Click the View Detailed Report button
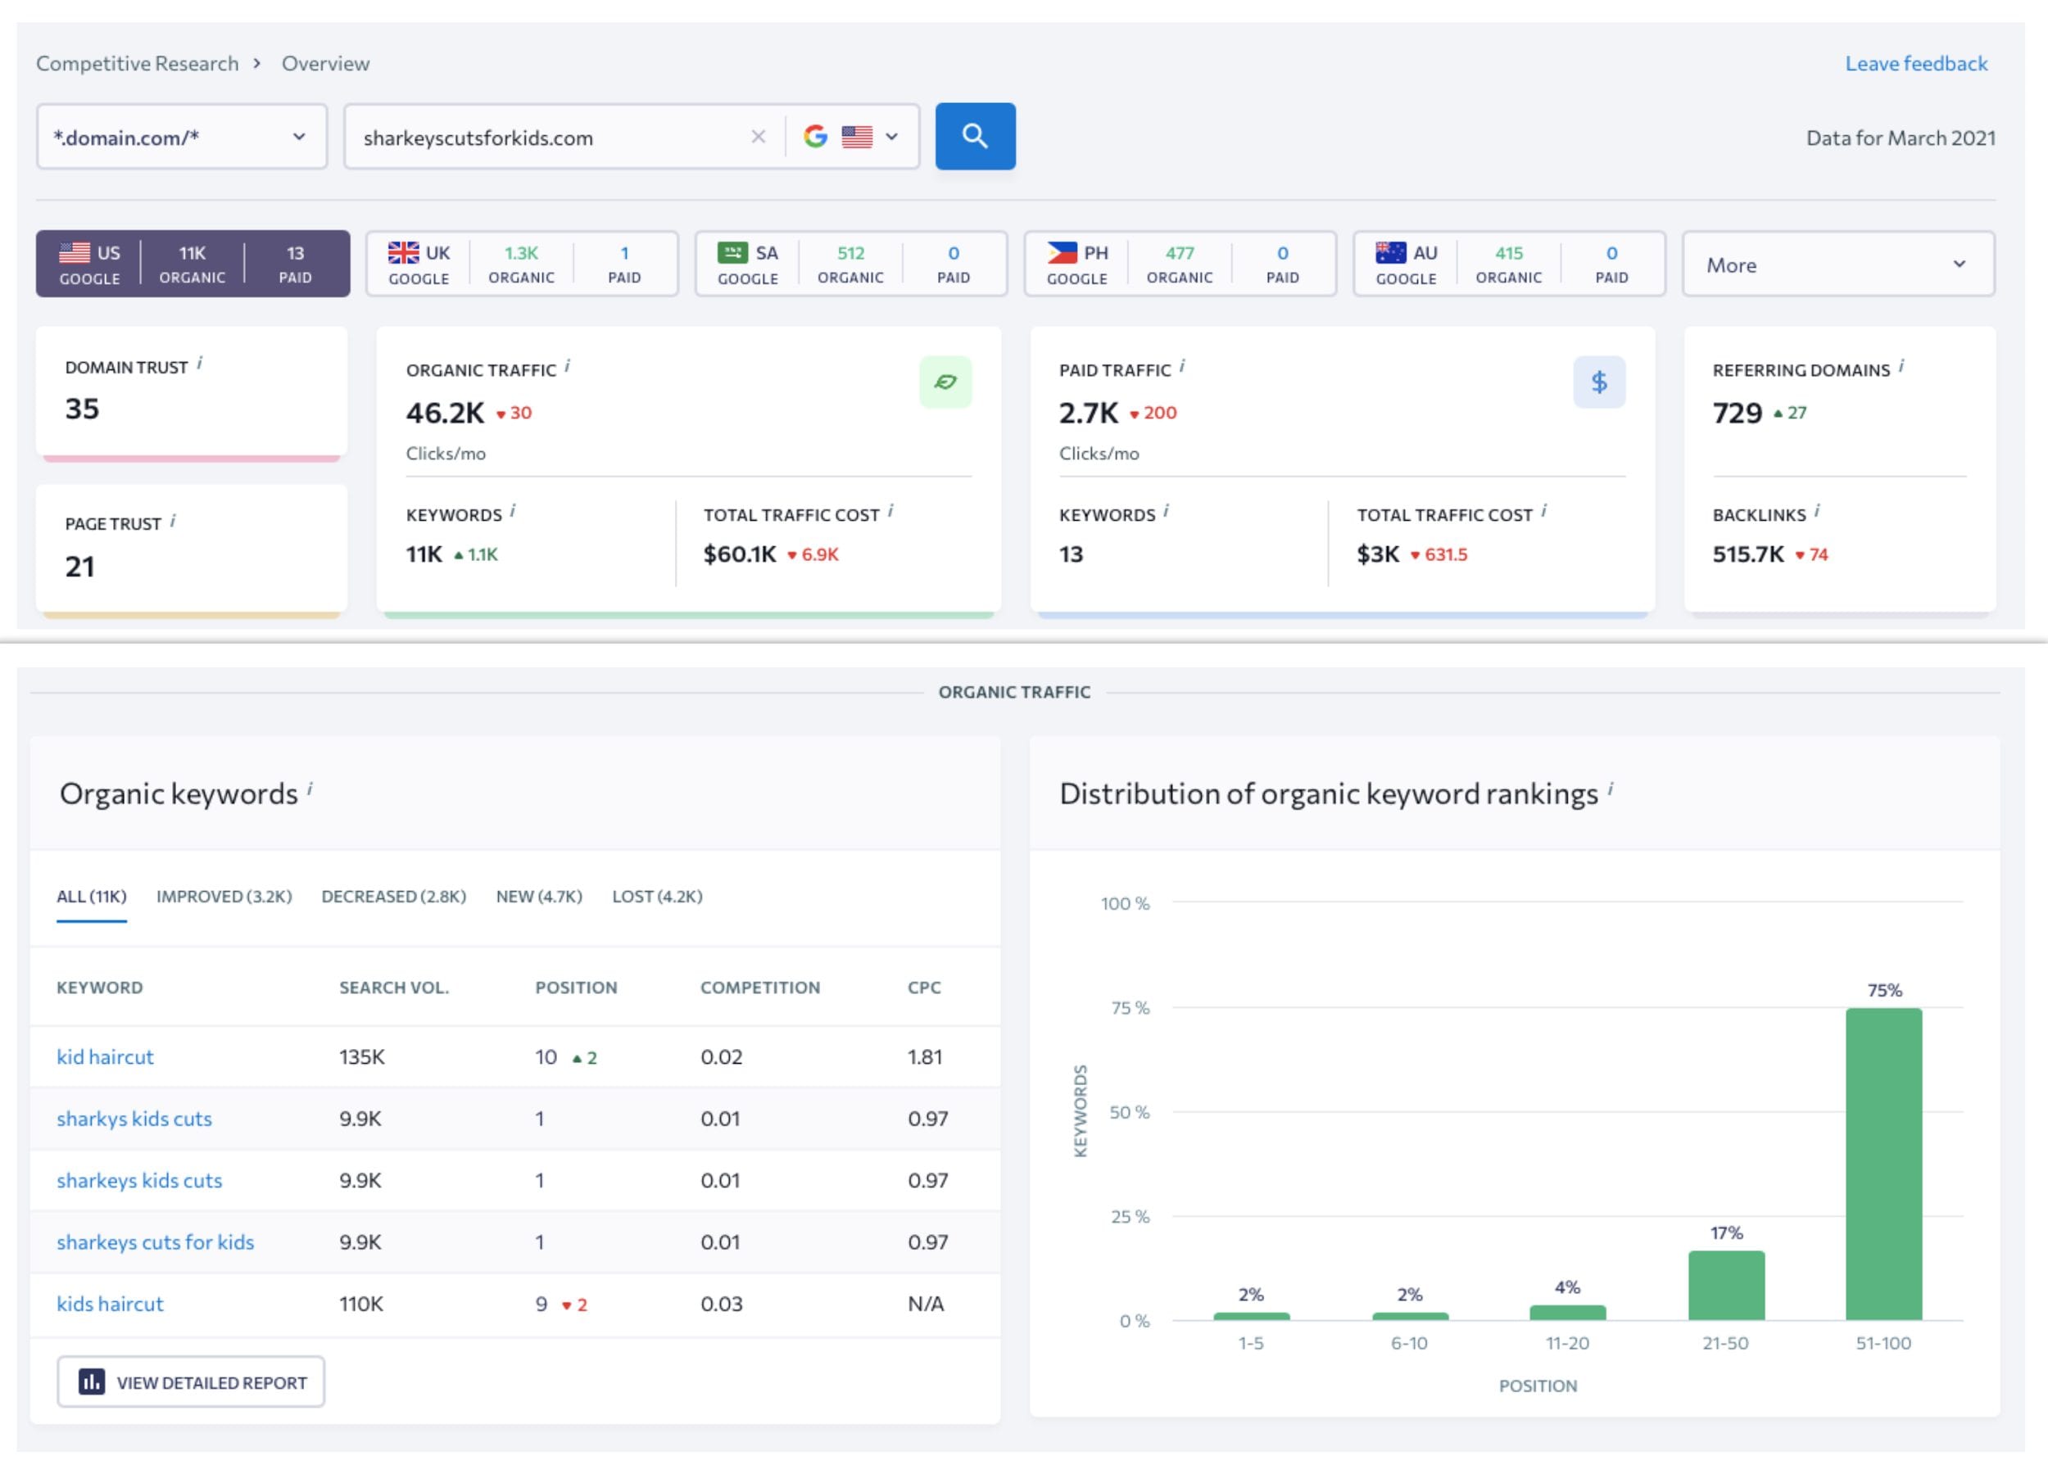This screenshot has width=2048, height=1474. [x=191, y=1382]
